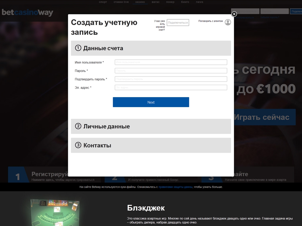Collapse the Данные счета section header
Image resolution: width=302 pixels, height=226 pixels.
point(151,48)
